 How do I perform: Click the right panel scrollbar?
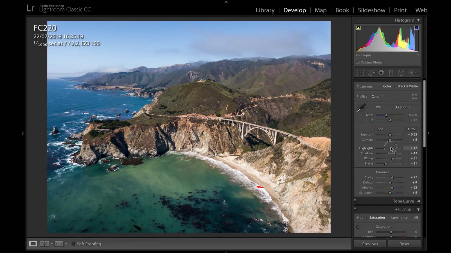point(424,114)
